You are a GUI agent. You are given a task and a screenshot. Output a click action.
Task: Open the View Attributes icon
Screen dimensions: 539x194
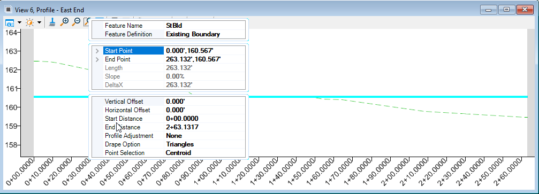(10, 22)
